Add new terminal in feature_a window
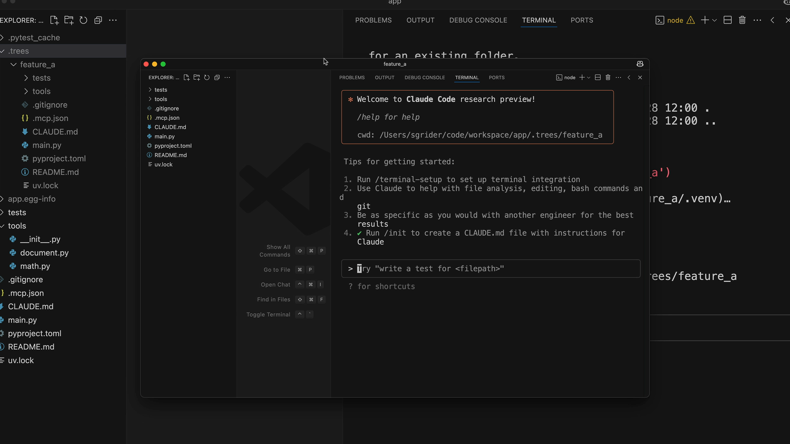This screenshot has width=790, height=444. pyautogui.click(x=582, y=77)
